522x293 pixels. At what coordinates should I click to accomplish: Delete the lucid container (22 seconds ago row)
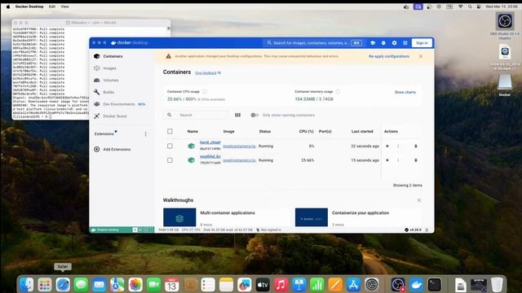click(x=415, y=146)
